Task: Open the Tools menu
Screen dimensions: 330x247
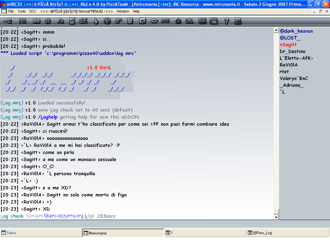Action: coord(22,11)
